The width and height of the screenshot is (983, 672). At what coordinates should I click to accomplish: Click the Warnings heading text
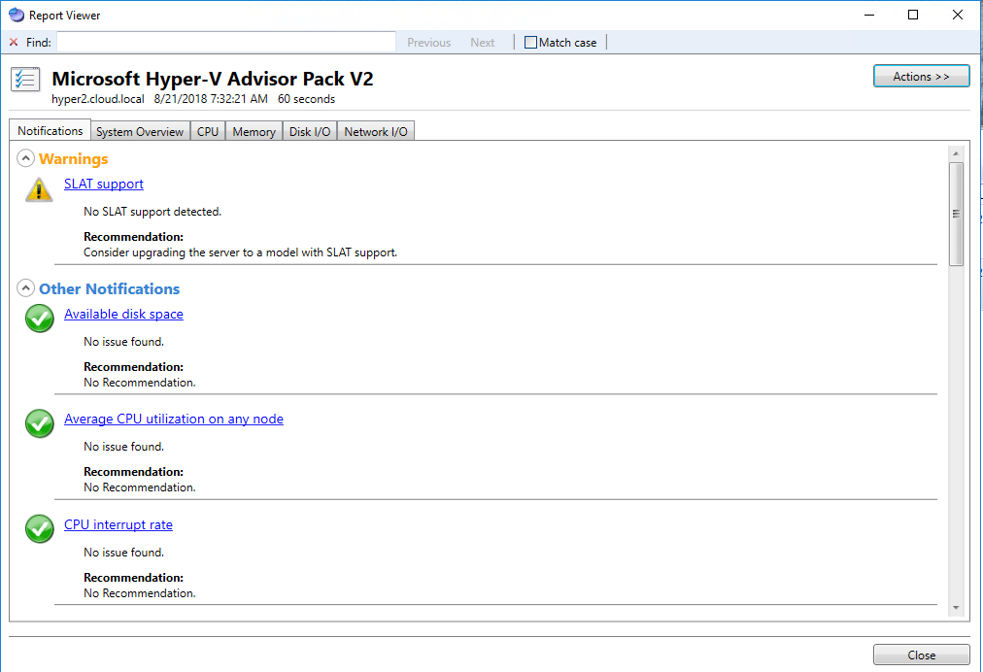tap(74, 158)
